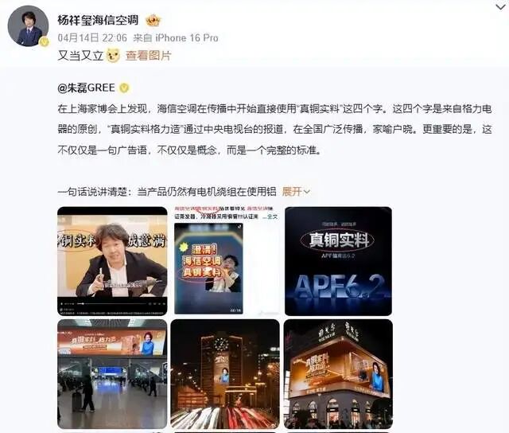Open the 真铜实料 APF6.2 poster thumbnail
Viewport: 509px width, 433px height.
[x=338, y=261]
